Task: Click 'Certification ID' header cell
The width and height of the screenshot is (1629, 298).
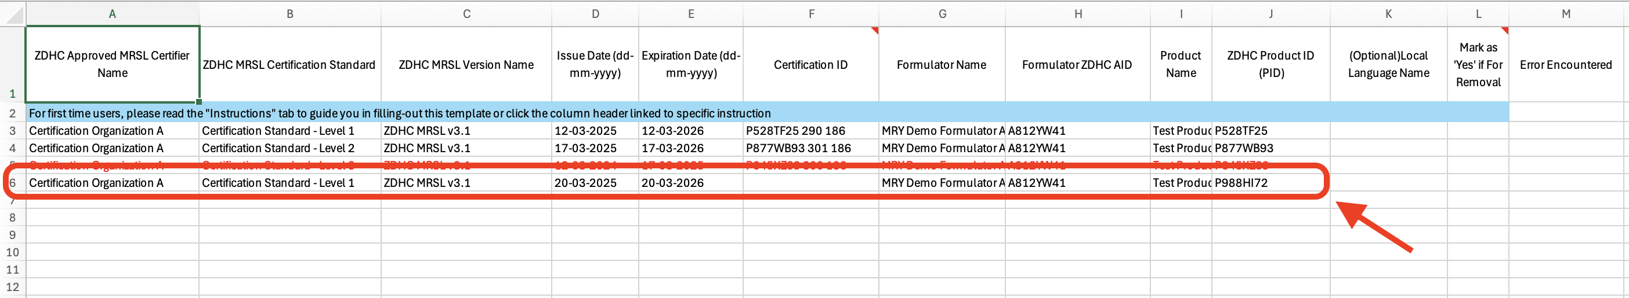Action: click(810, 64)
